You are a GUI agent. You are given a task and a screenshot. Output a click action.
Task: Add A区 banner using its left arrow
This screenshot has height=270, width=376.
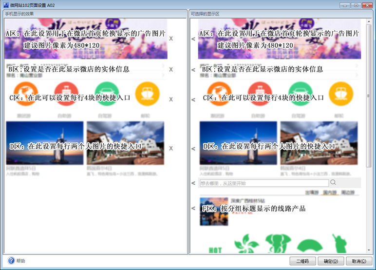[193, 39]
